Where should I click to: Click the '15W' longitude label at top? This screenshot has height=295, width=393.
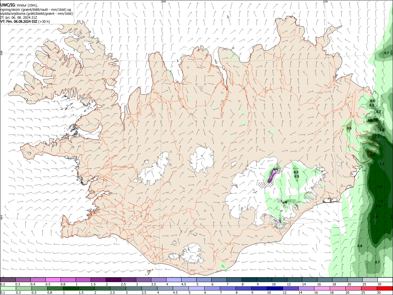tap(325, 2)
